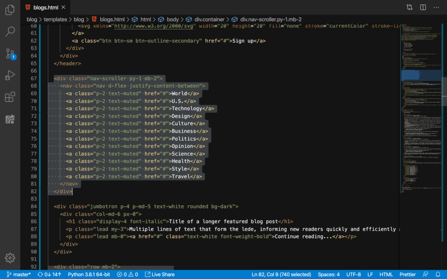The width and height of the screenshot is (447, 279).
Task: Open the Explorer view in the activity bar
Action: [10, 10]
